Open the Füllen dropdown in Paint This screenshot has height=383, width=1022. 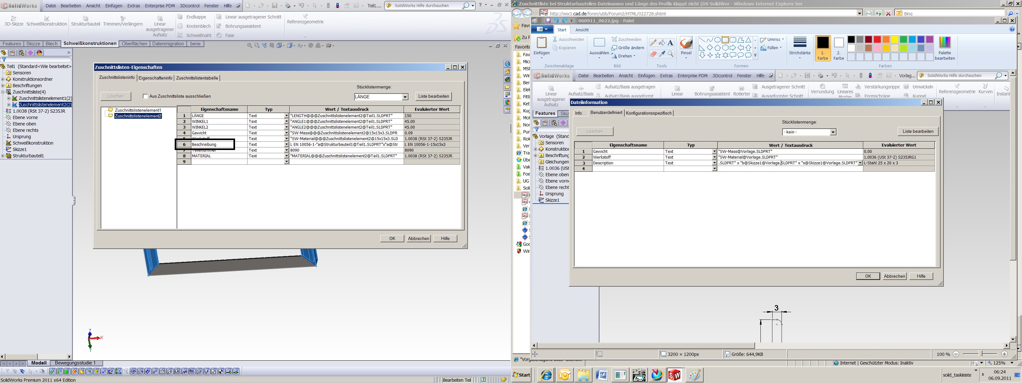(771, 48)
